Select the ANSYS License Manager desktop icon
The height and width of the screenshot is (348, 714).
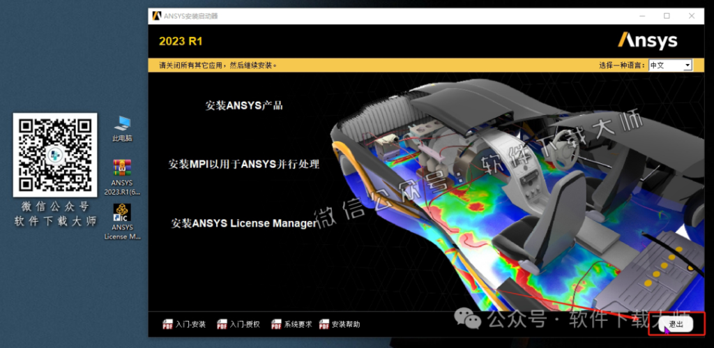(x=122, y=221)
